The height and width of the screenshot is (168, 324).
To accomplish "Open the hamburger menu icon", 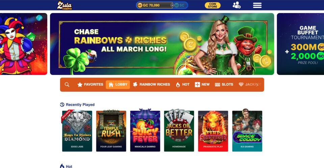I will coord(257,5).
